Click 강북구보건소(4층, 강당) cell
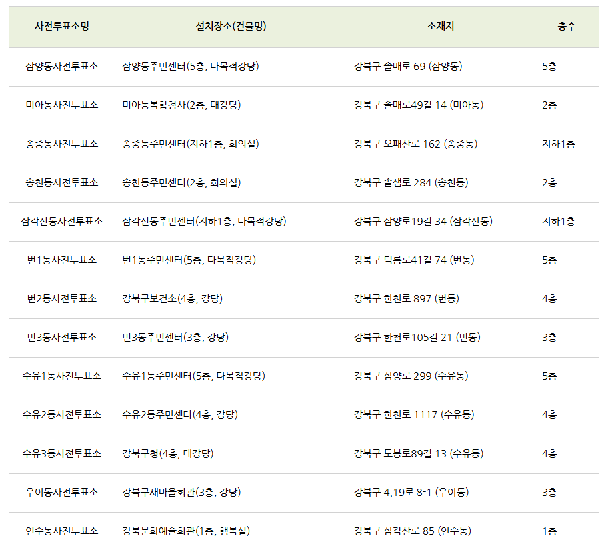The image size is (608, 558). tap(173, 298)
